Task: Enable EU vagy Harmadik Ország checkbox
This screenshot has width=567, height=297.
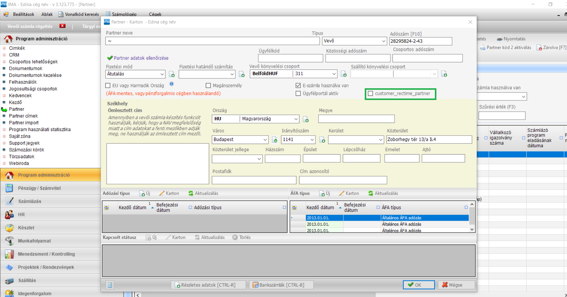Action: click(108, 86)
